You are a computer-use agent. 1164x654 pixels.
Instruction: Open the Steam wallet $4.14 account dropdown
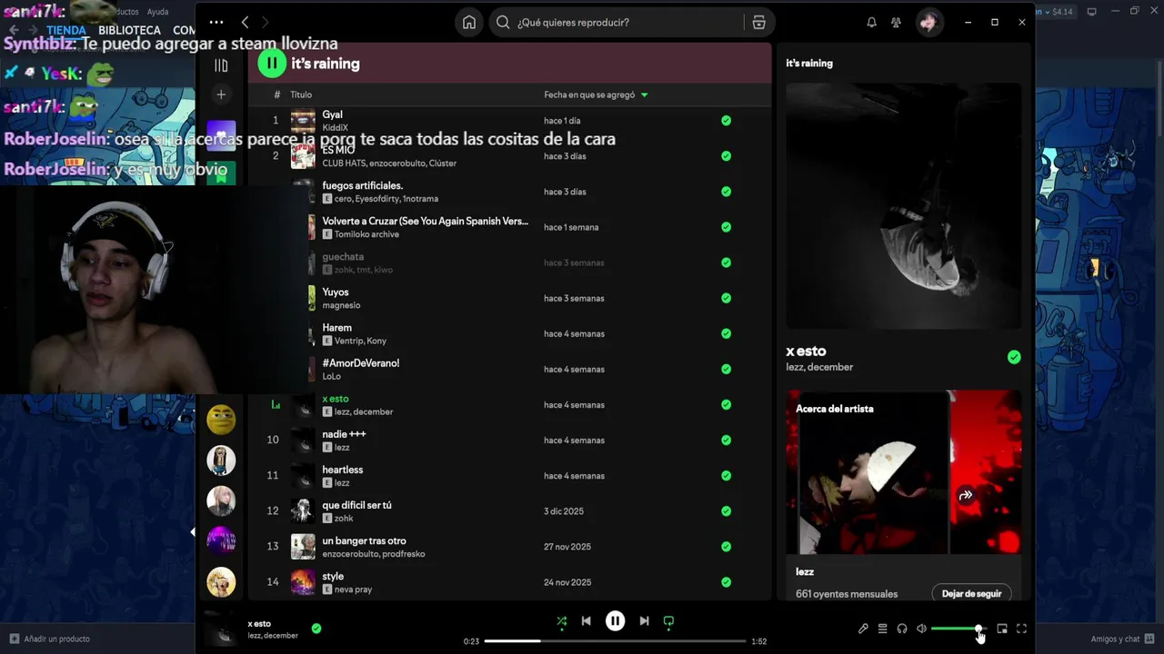click(x=1055, y=12)
